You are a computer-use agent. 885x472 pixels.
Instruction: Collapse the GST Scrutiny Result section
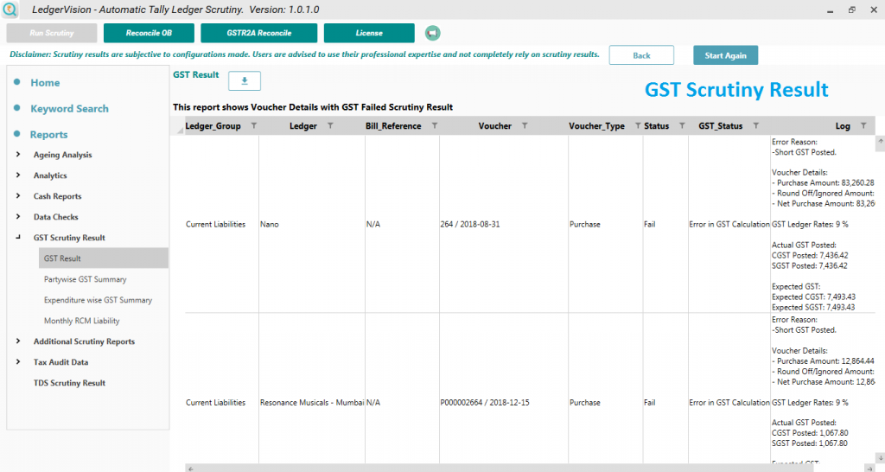18,238
